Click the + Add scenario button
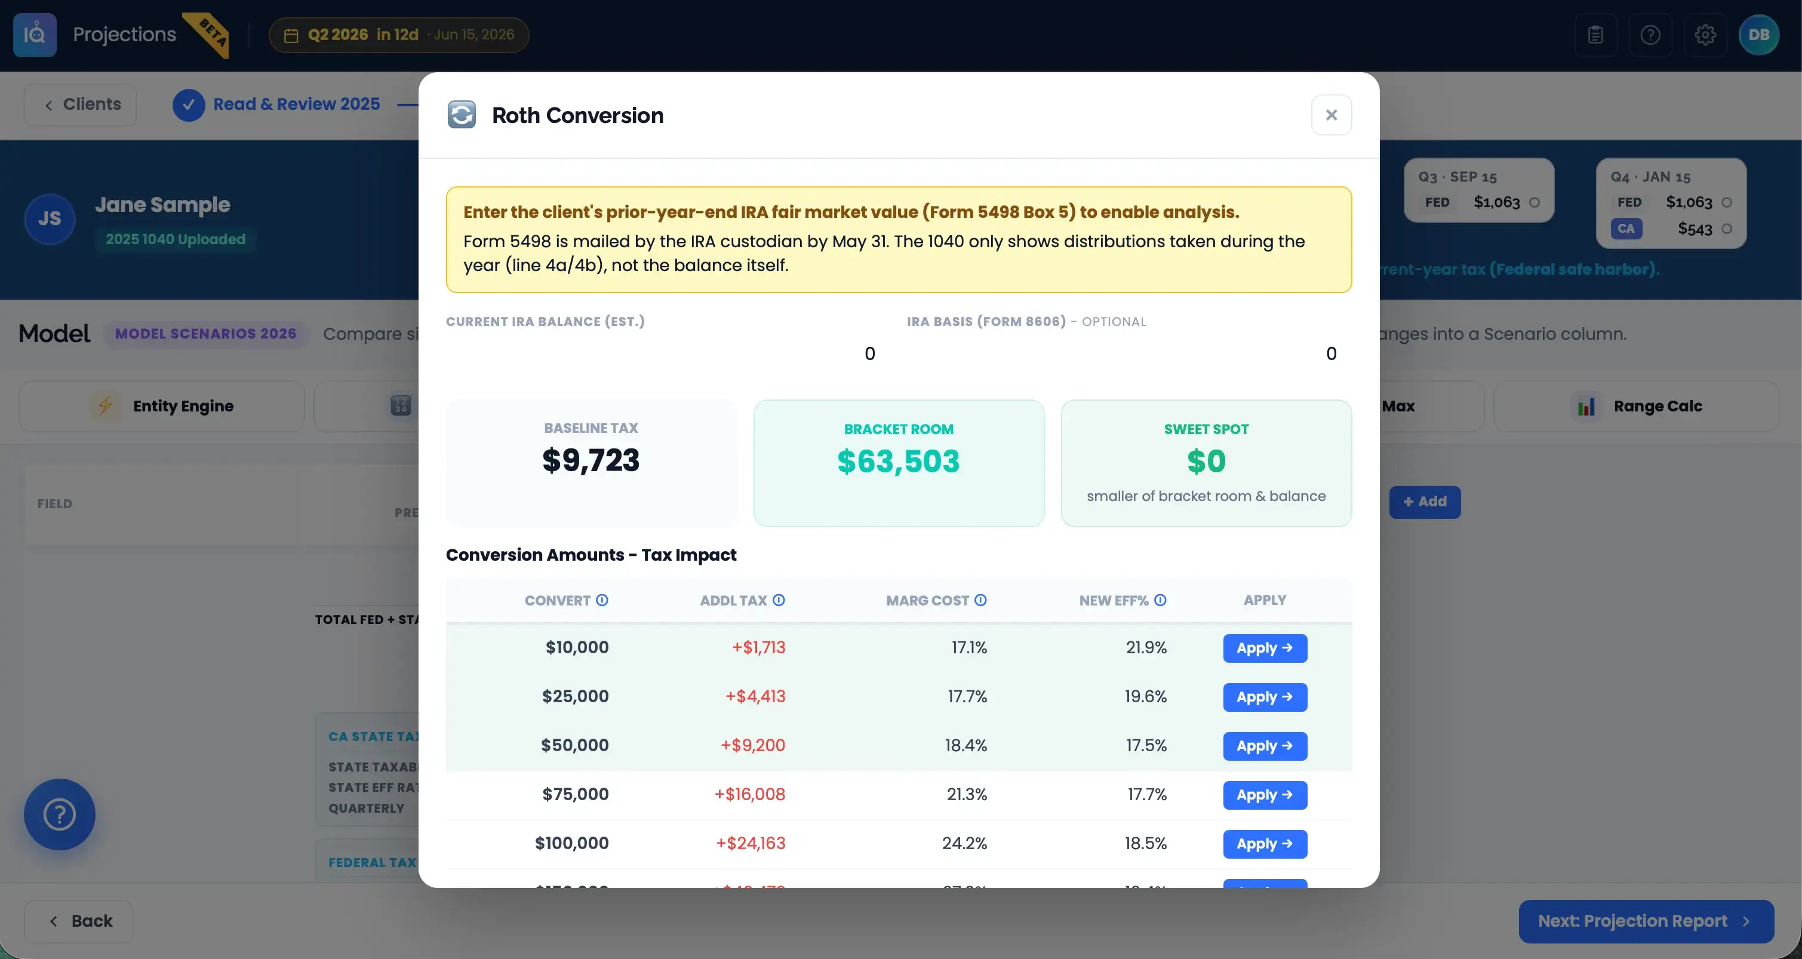The width and height of the screenshot is (1802, 959). coord(1424,502)
